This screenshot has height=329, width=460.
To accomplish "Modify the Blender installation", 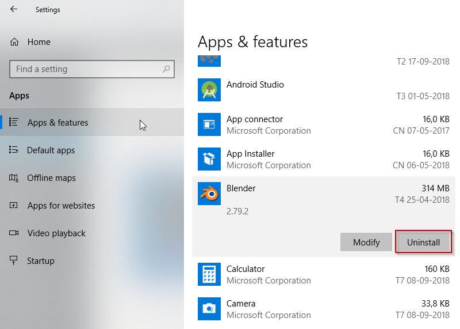I will coord(366,242).
